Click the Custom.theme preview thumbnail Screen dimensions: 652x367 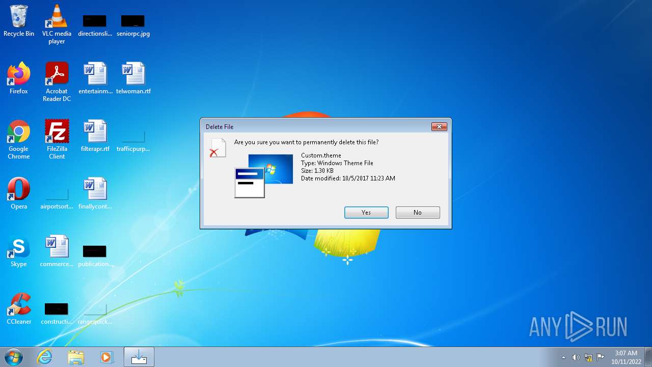click(264, 175)
